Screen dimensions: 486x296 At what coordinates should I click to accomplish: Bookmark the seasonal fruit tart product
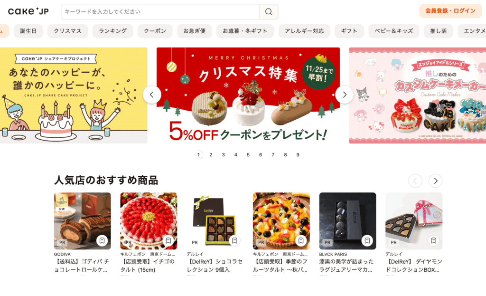pos(301,240)
